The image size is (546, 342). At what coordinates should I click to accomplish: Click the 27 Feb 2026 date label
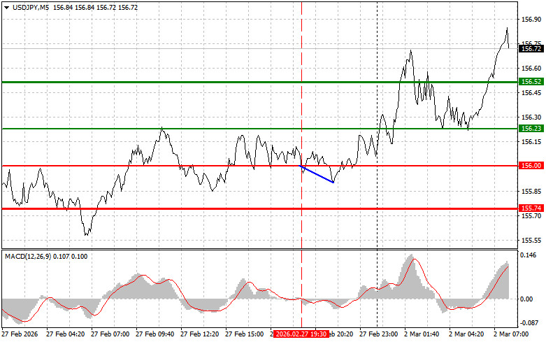(21, 335)
